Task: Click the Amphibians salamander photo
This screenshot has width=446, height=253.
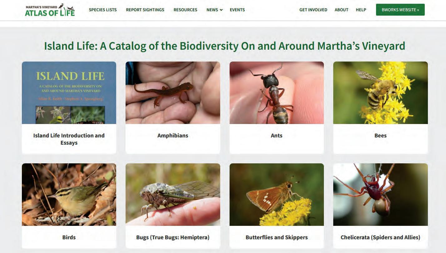Action: (173, 93)
